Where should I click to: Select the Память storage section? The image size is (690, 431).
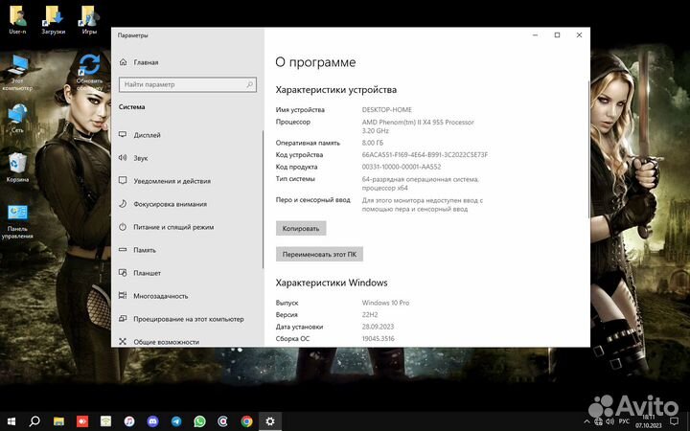tap(145, 250)
